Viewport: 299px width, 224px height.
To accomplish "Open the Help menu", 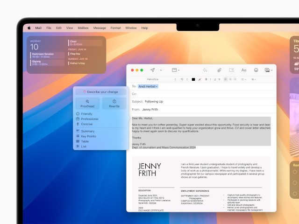I will [x=144, y=28].
